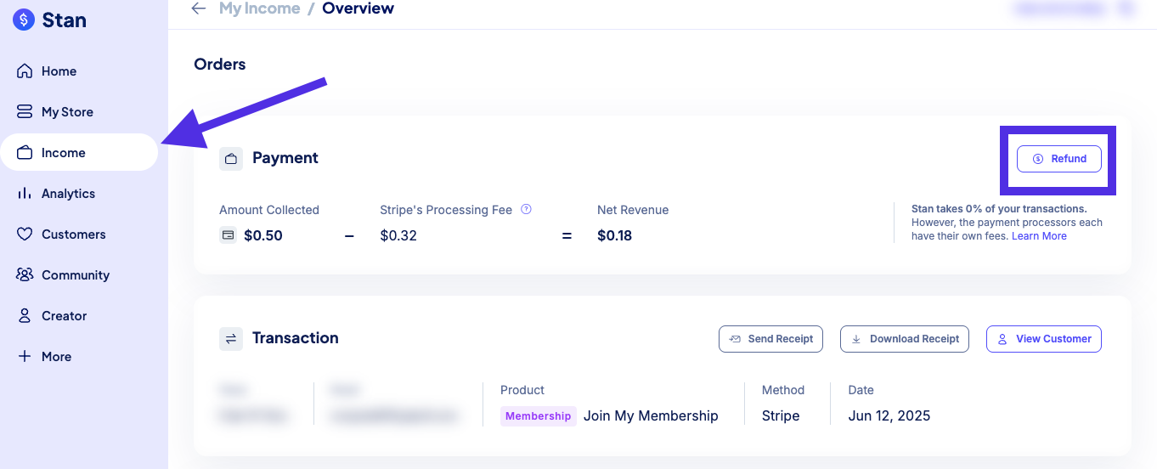Image resolution: width=1157 pixels, height=469 pixels.
Task: Click the Customers heart icon
Action: [25, 234]
